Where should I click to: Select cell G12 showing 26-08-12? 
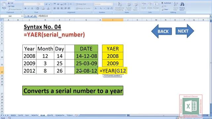coord(86,70)
